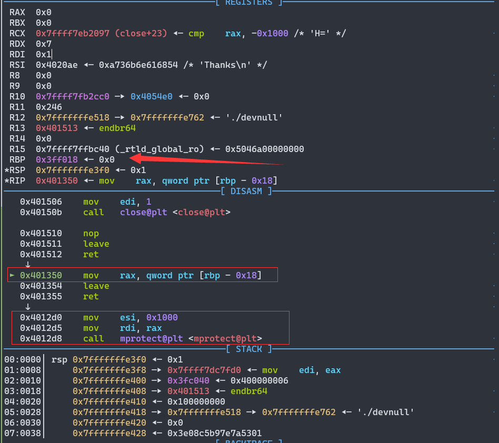Select the RBP value 0x3ff018
499x443 pixels.
[x=57, y=159]
